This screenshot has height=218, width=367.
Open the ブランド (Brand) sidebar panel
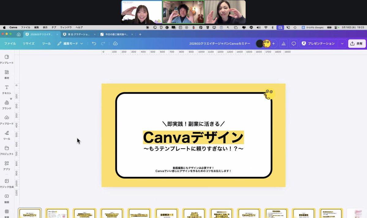tap(7, 105)
